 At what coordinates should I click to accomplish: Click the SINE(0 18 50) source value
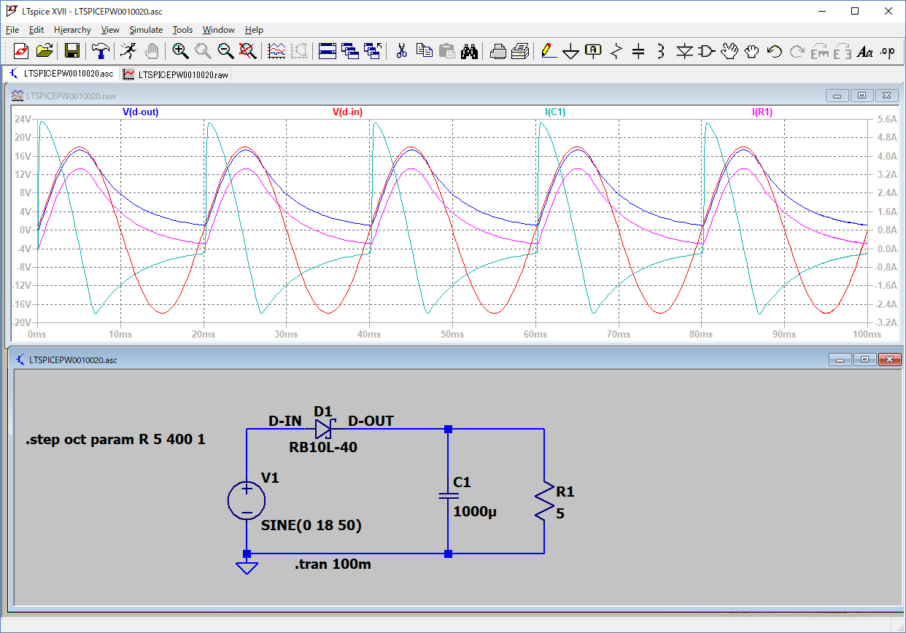coord(311,525)
